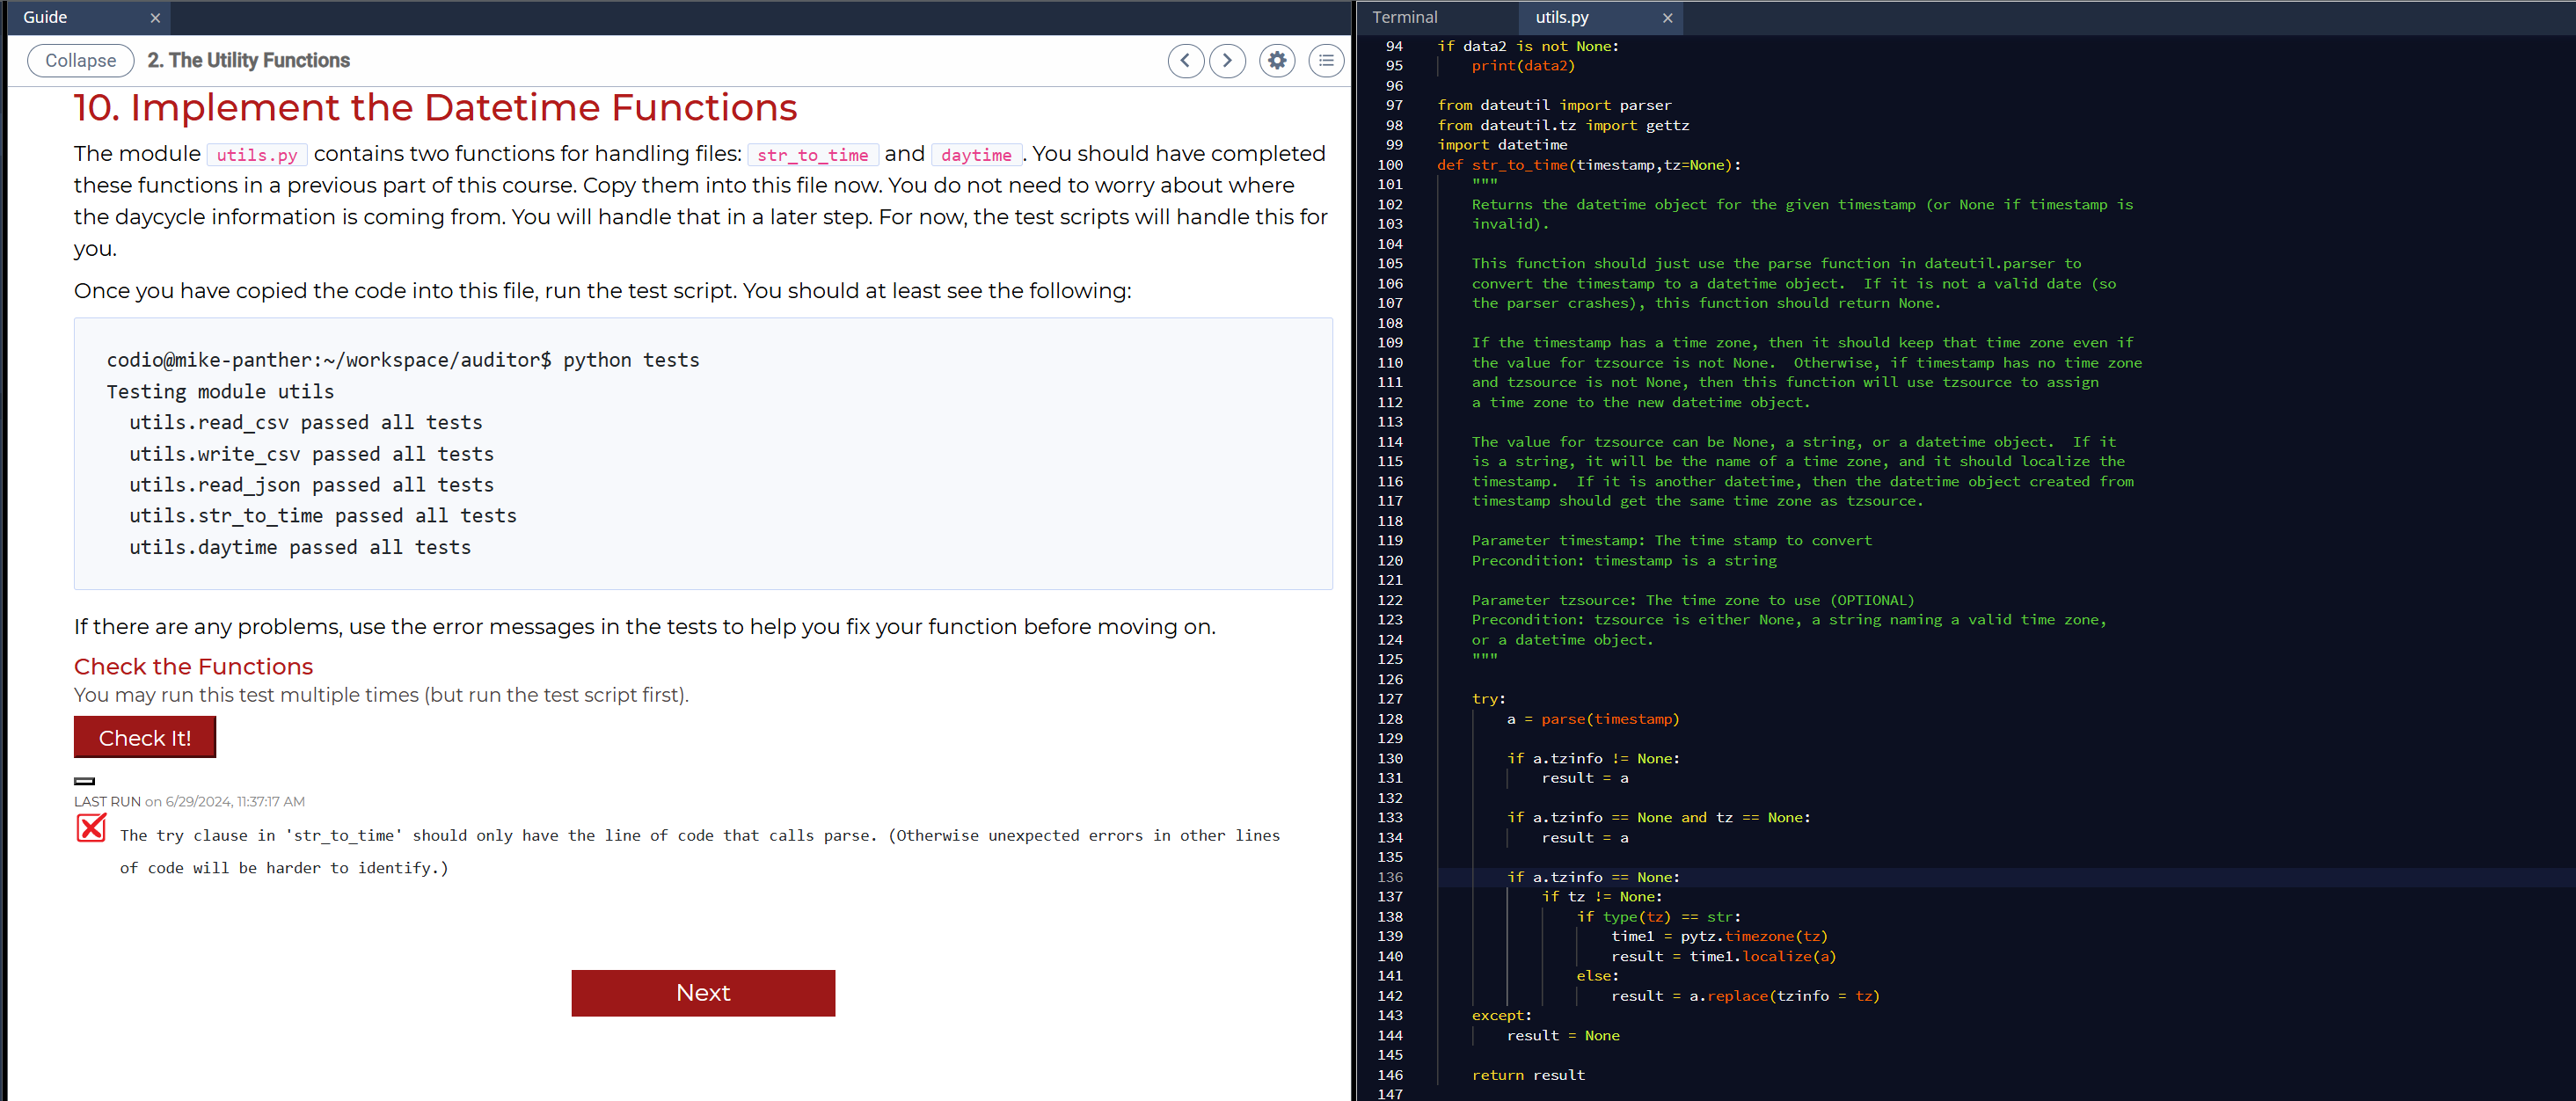Click the daytime inline code chip
The height and width of the screenshot is (1101, 2576).
pos(976,154)
